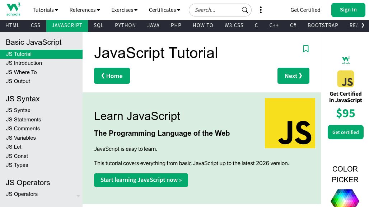Open JS Let in the sidebar
Viewport: 369px width, 207px height.
click(41, 147)
